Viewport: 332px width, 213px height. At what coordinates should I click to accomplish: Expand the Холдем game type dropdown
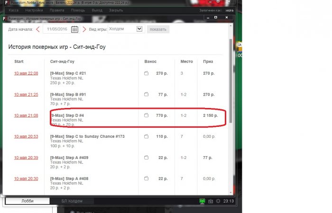point(139,29)
